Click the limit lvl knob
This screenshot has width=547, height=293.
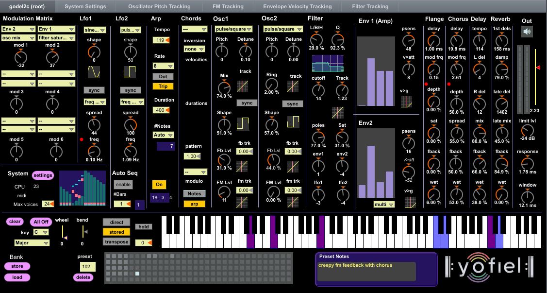point(527,130)
